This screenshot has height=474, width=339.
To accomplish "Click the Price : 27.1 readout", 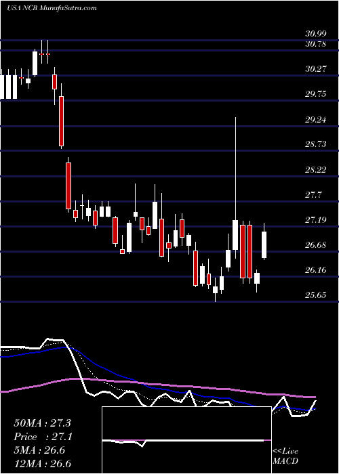I will point(42,437).
